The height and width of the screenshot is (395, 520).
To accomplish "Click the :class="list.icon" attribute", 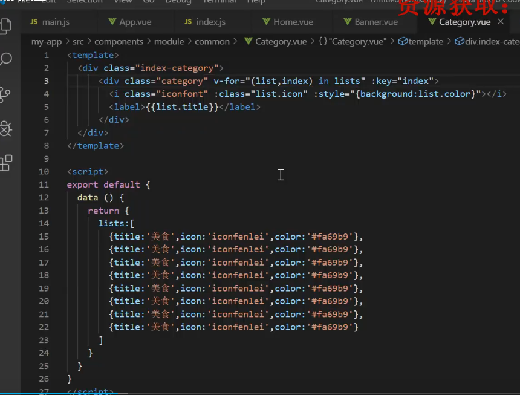I will [261, 94].
